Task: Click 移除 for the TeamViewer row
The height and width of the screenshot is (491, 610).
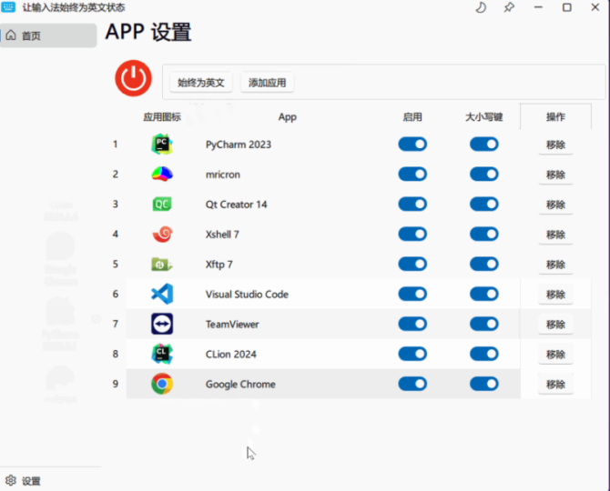Action: [x=555, y=325]
